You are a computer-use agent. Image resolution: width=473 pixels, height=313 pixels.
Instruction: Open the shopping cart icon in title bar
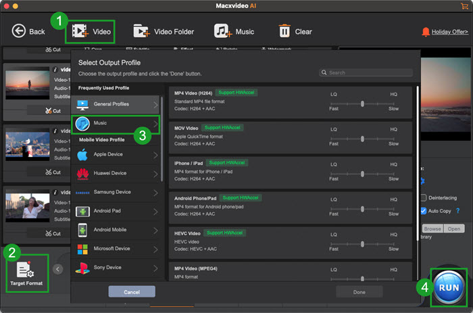(464, 5)
